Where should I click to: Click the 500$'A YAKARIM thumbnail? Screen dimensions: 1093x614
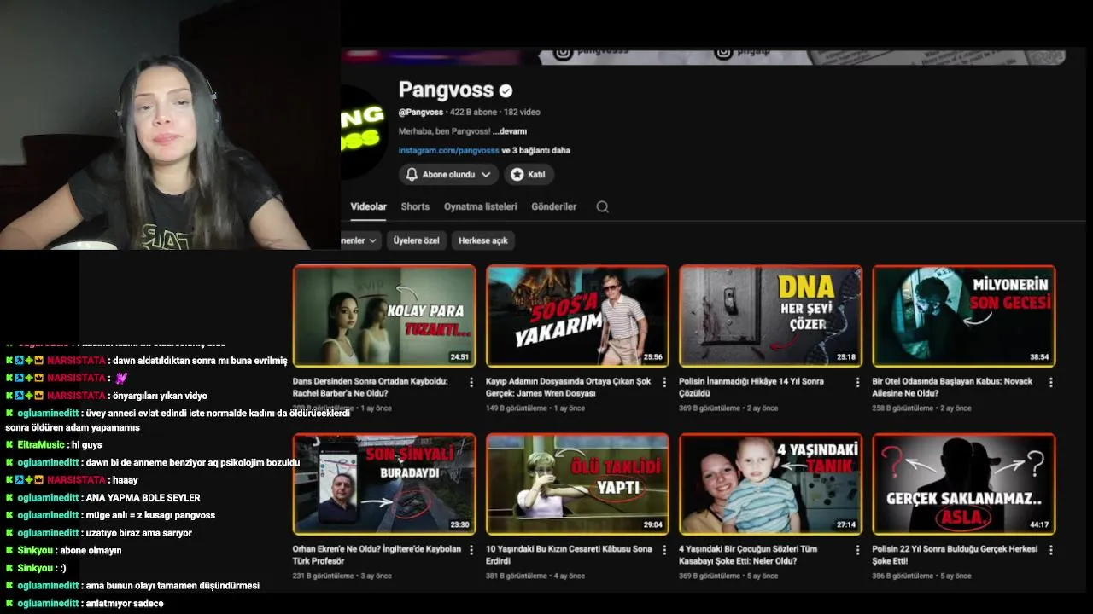tap(577, 316)
